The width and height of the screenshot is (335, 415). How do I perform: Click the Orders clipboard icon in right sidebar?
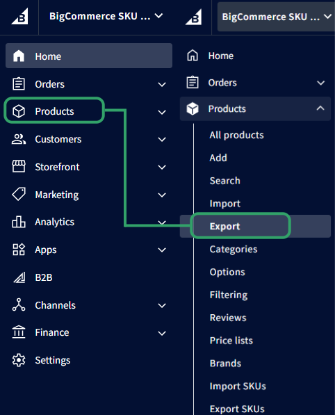[193, 82]
